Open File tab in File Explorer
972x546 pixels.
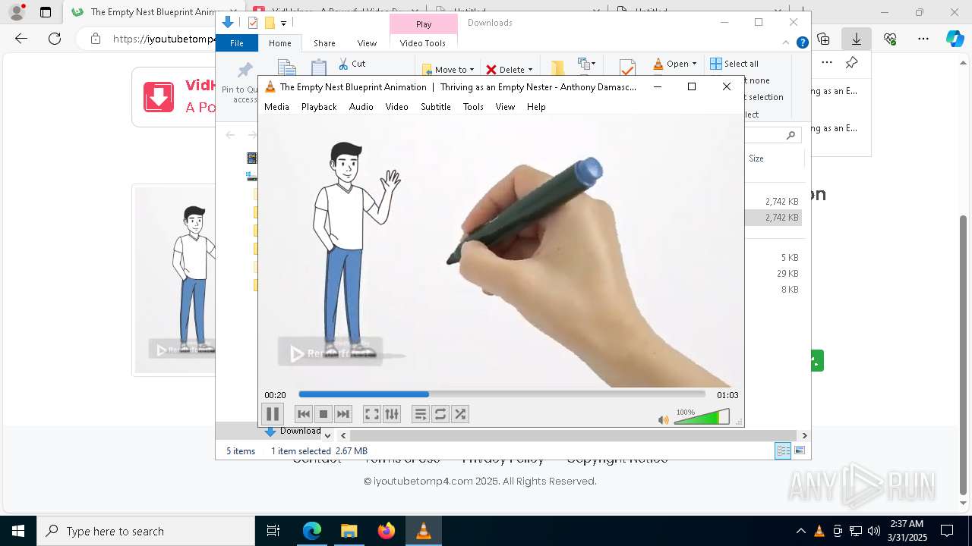point(237,43)
